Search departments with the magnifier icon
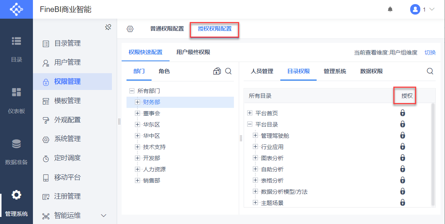 [x=228, y=71]
